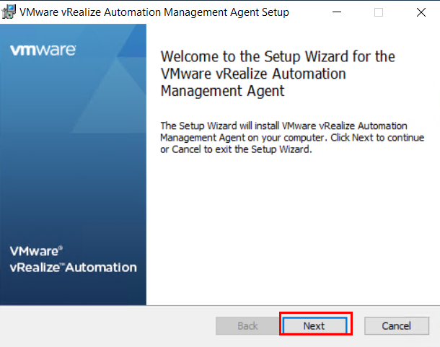Close the Setup window with the X

421,12
